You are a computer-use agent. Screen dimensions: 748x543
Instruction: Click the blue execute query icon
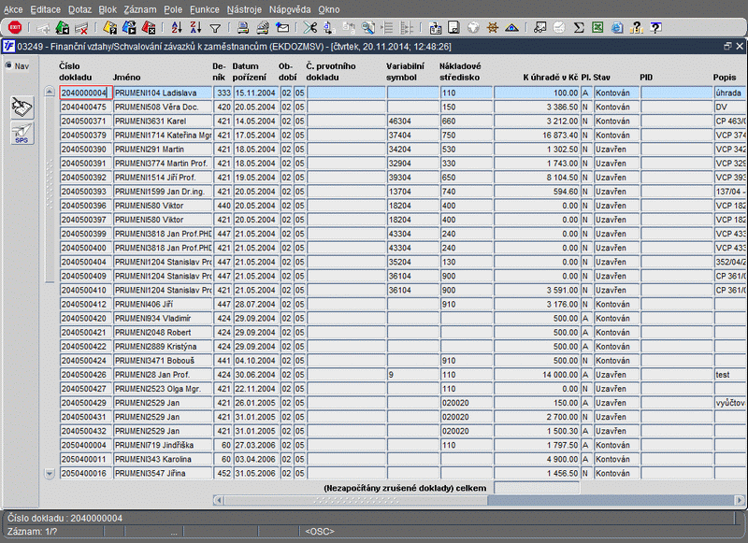tap(129, 28)
